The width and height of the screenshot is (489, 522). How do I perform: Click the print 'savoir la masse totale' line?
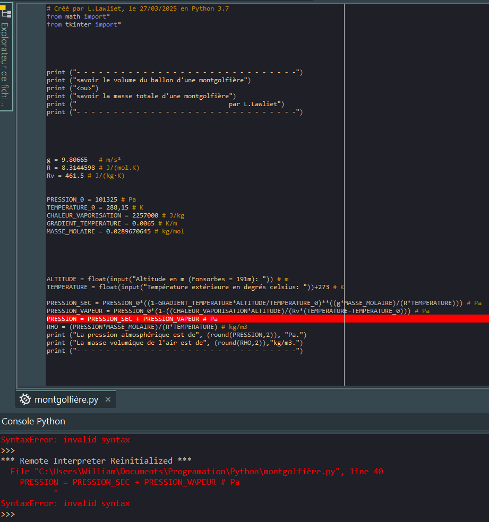(141, 96)
